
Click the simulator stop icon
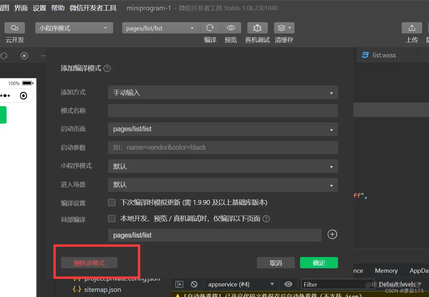tap(24, 55)
